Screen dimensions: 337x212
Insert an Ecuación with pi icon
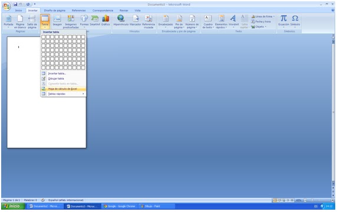284,21
